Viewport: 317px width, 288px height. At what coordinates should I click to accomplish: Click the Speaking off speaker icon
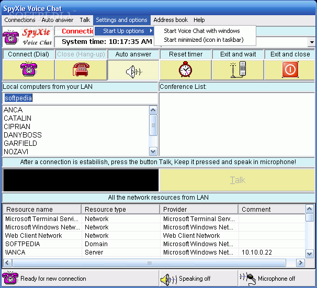pyautogui.click(x=168, y=280)
